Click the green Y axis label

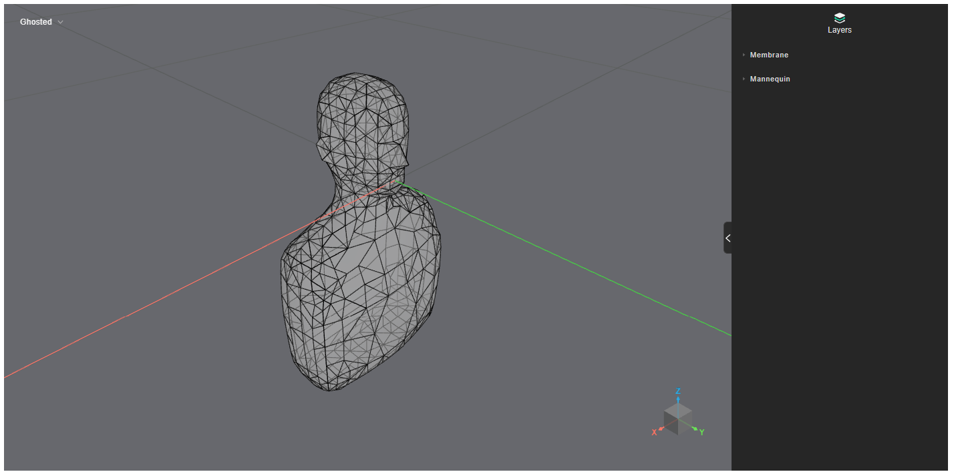701,433
